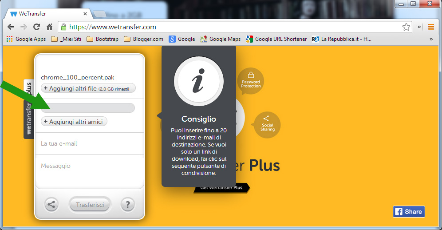Click Aggiungi altri file button
The image size is (442, 230).
click(88, 88)
